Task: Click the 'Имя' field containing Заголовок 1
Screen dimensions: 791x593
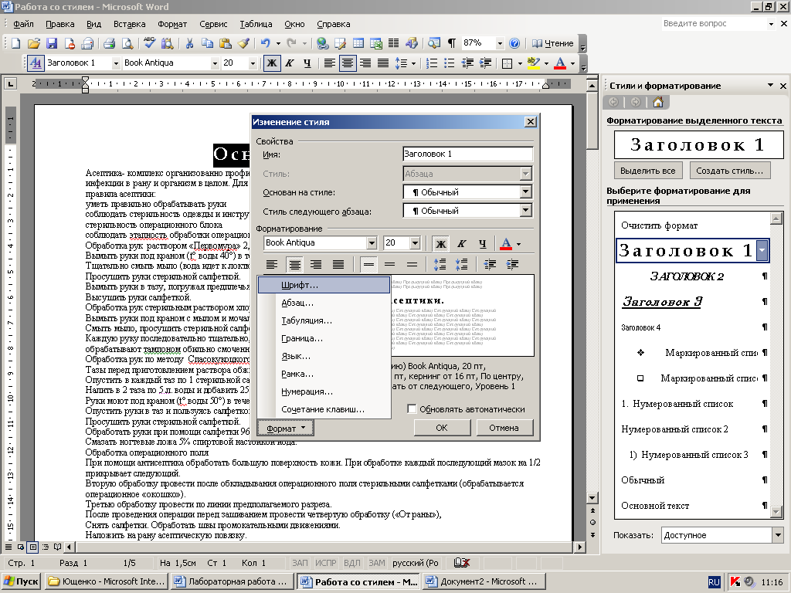Action: point(468,154)
